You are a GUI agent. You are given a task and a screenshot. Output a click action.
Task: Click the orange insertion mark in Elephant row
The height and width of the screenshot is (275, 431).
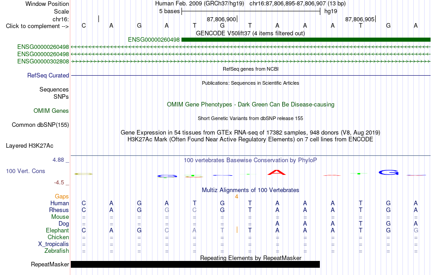[x=237, y=230]
